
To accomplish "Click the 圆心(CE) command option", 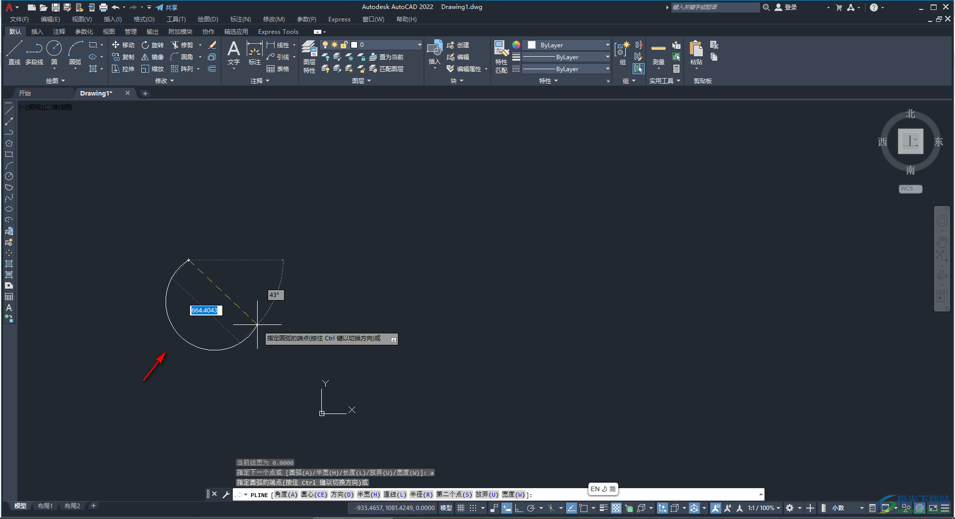I will click(x=314, y=495).
